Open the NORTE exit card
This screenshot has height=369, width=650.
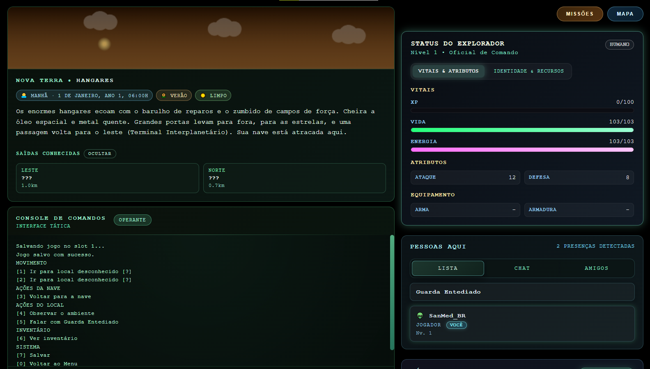pos(294,178)
